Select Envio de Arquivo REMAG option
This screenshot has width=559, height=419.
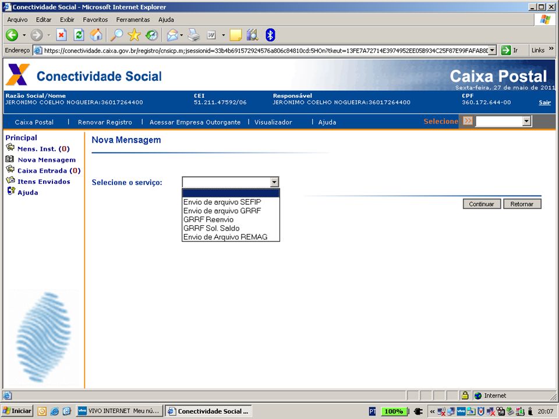[x=231, y=237]
